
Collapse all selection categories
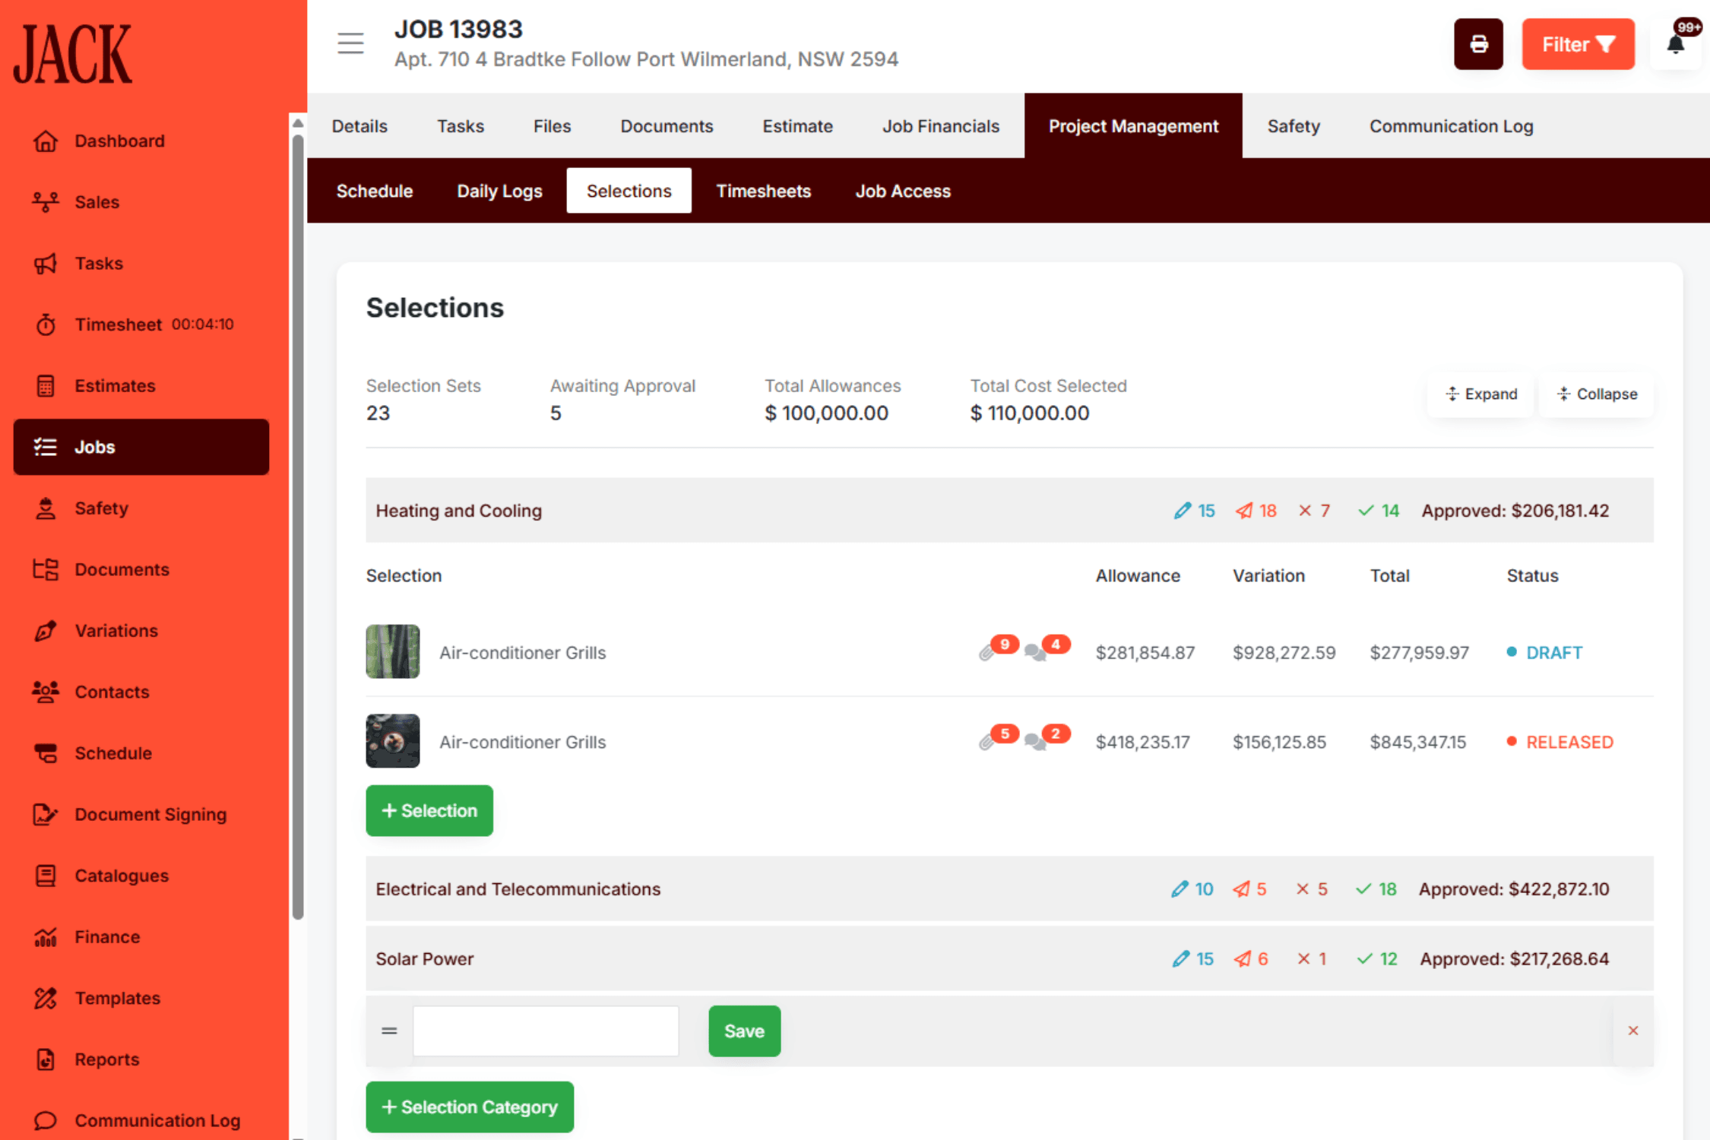[1596, 394]
